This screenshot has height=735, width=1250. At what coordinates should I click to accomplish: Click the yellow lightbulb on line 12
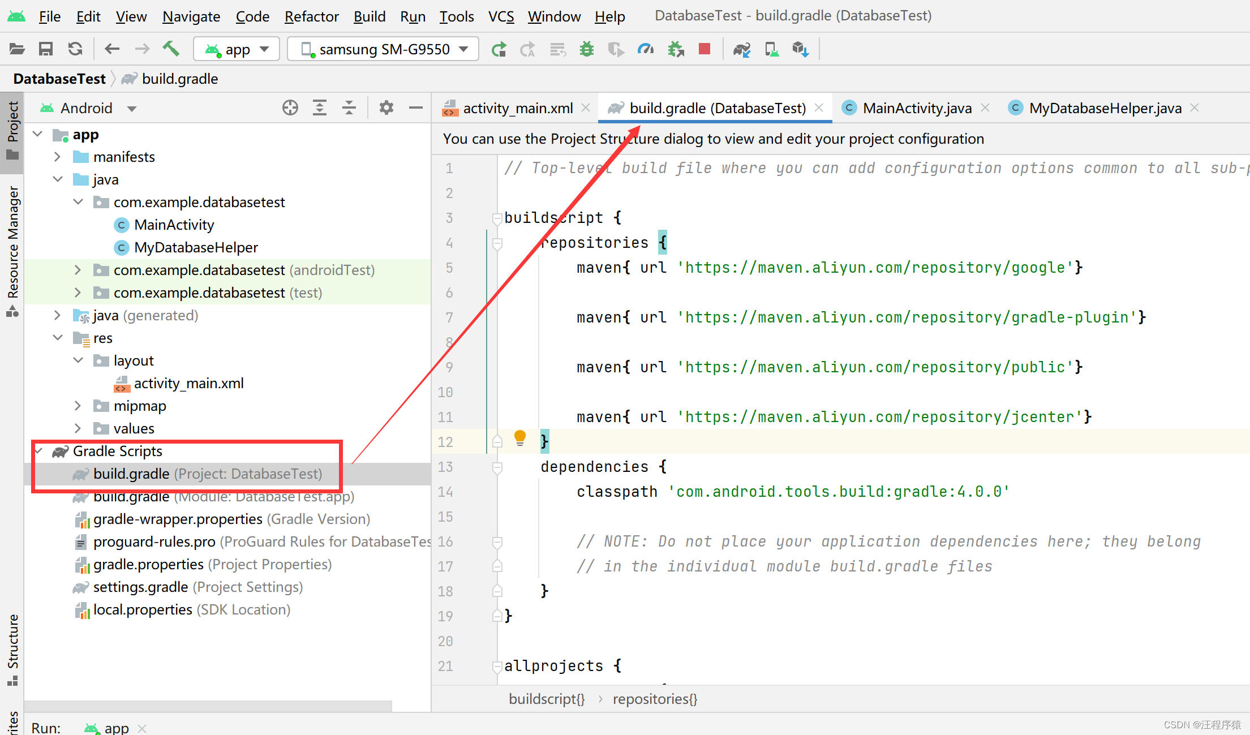point(520,438)
